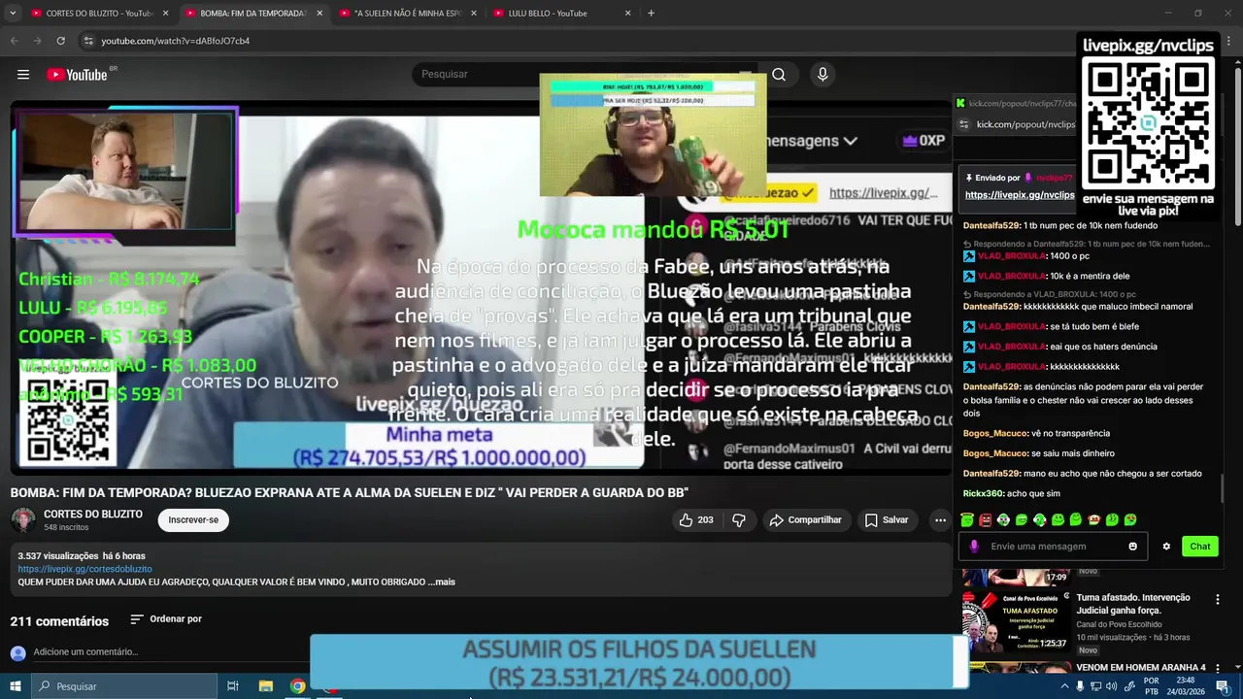The image size is (1243, 699).
Task: Open the CORTES DO BLUZITO channel name
Action: pos(93,515)
